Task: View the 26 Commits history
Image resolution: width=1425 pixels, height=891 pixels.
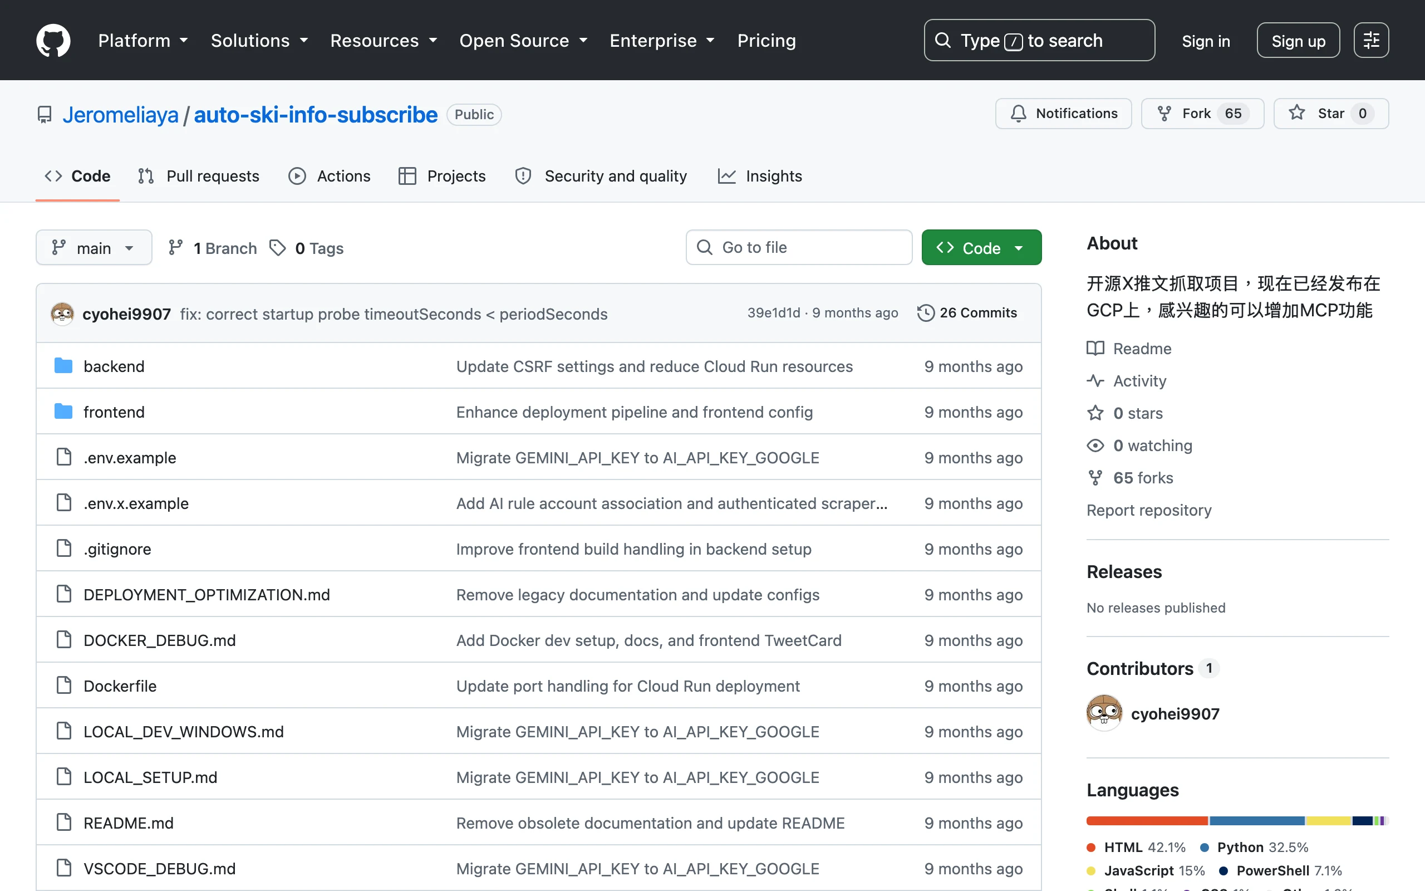Action: pos(967,313)
